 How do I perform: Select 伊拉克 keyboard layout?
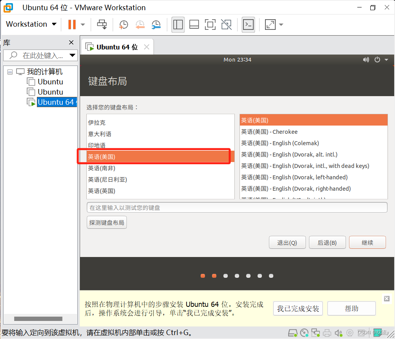(x=161, y=122)
